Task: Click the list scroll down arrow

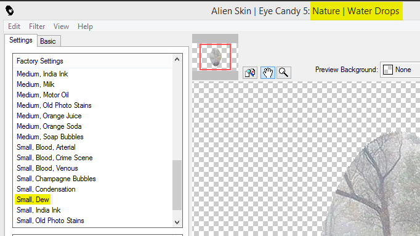Action: click(177, 222)
